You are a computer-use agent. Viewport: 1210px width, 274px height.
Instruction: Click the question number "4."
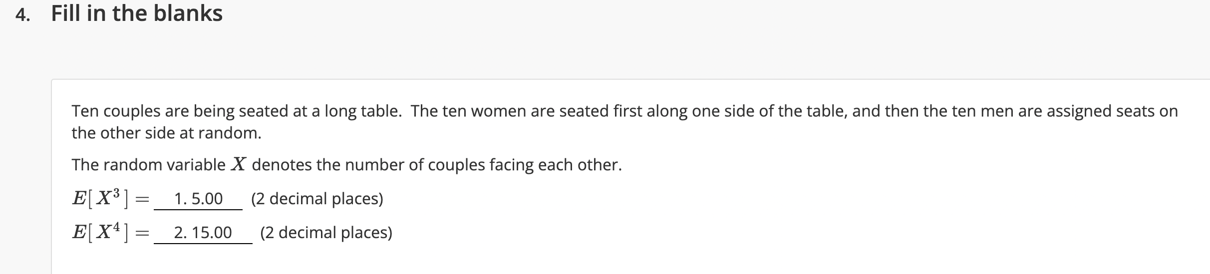coord(22,15)
